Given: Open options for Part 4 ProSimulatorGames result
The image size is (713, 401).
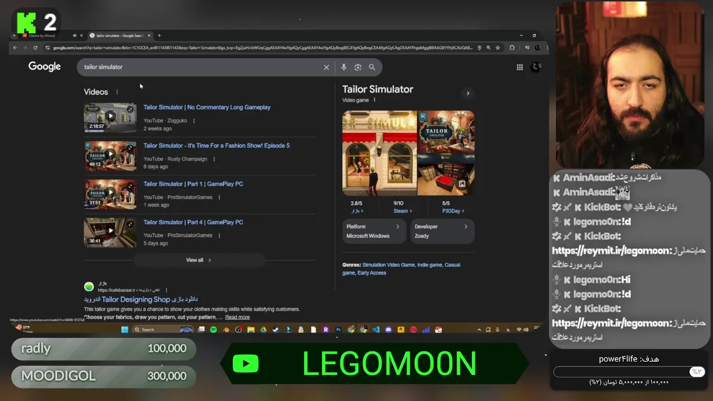Looking at the screenshot, I should click(219, 236).
